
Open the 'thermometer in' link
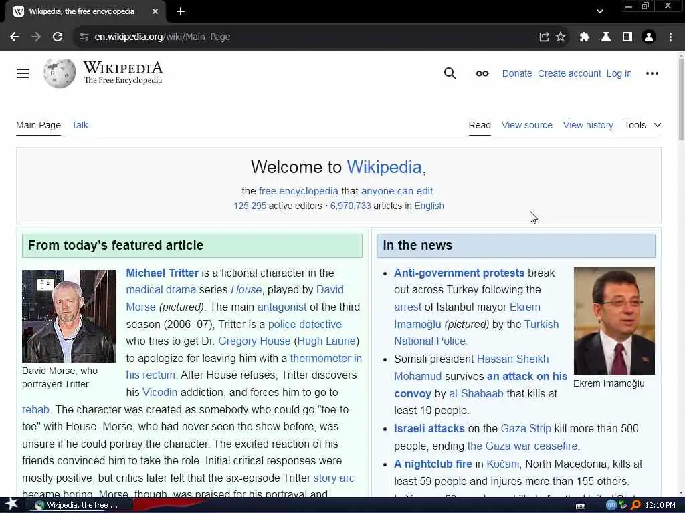[326, 359]
